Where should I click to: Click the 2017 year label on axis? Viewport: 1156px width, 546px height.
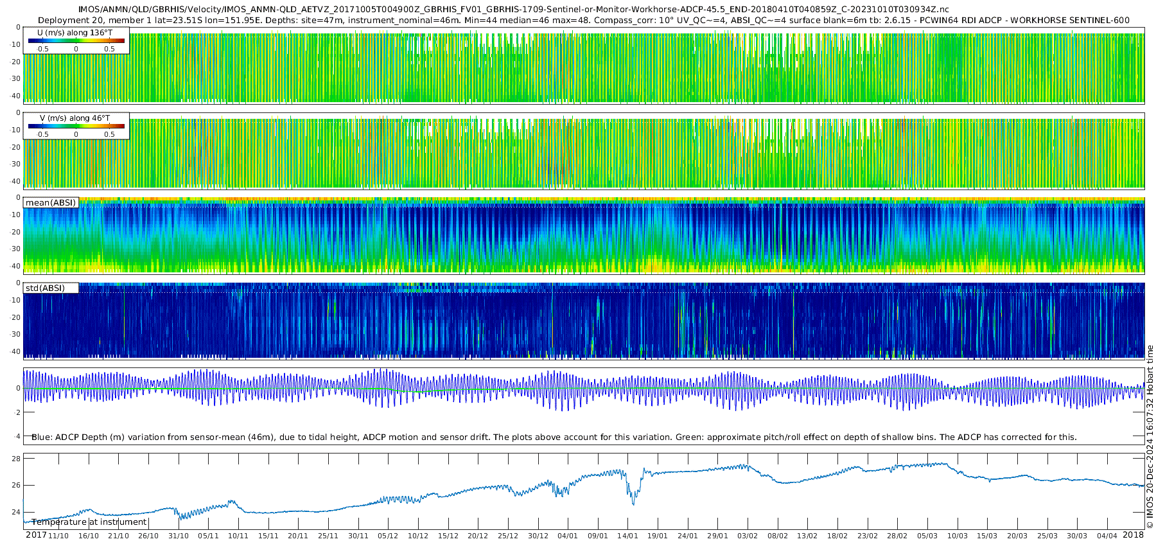(36, 535)
